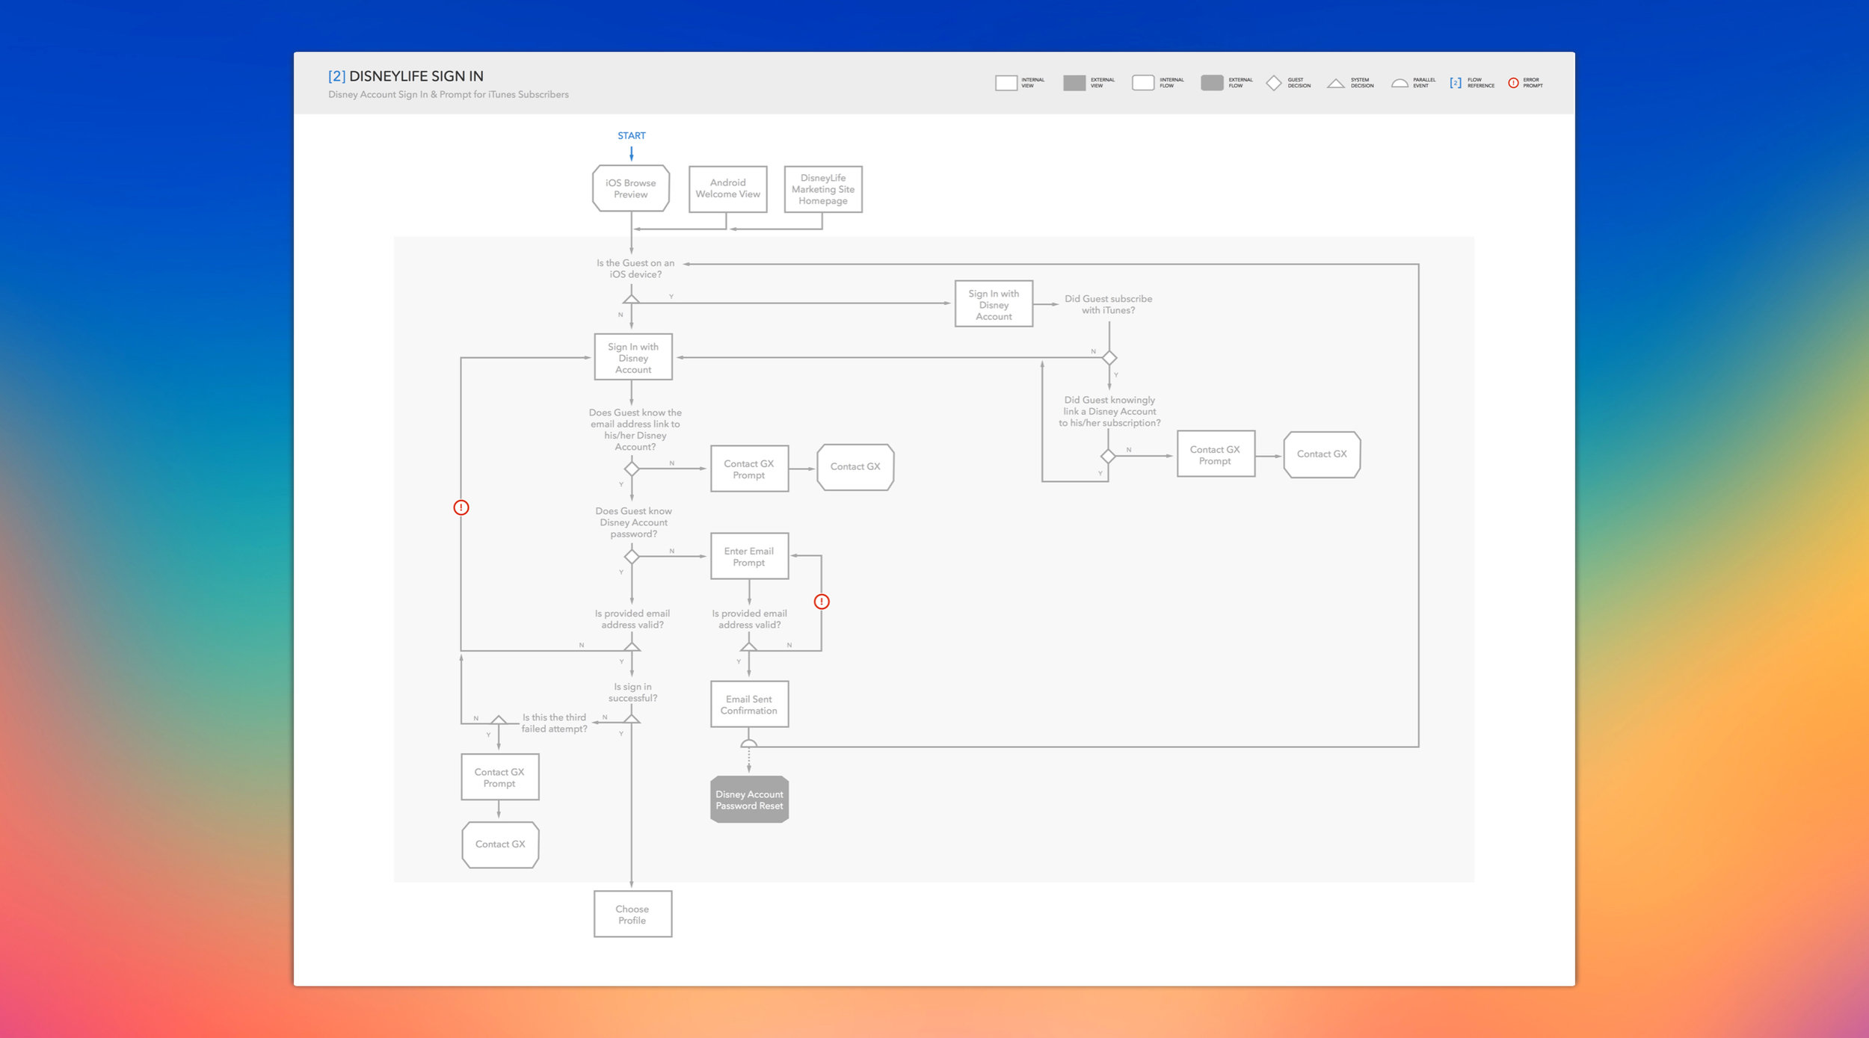Select the Sign In with Disney Account box on left

point(633,357)
